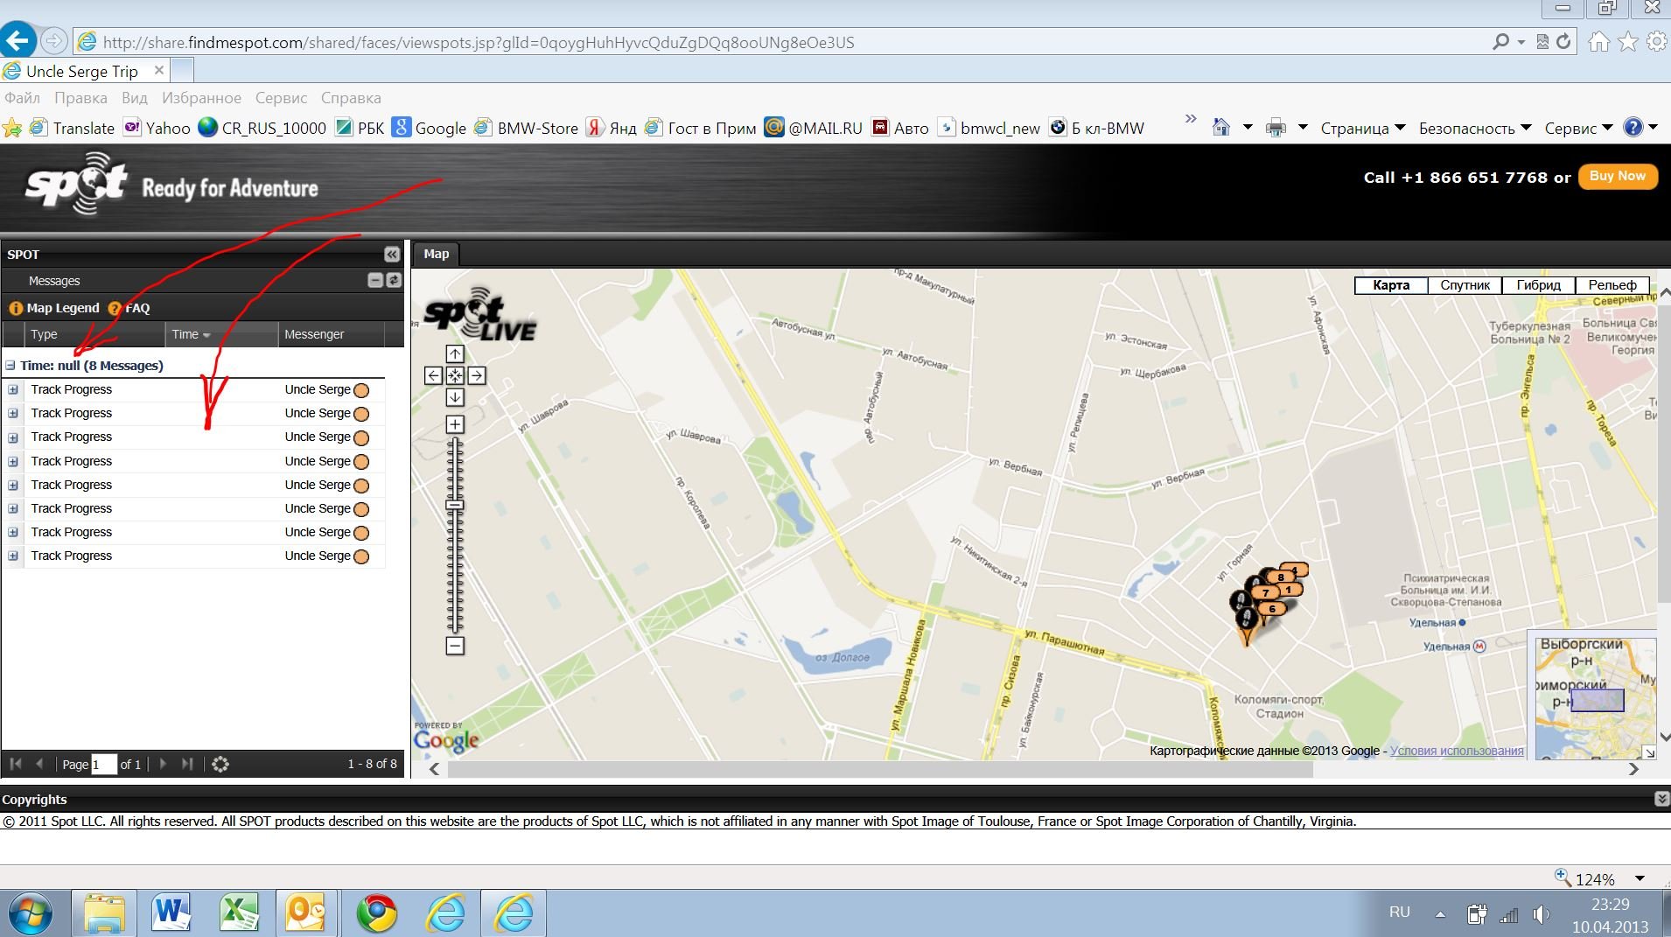Expand the first Track Progress row
The image size is (1671, 937).
tap(13, 389)
